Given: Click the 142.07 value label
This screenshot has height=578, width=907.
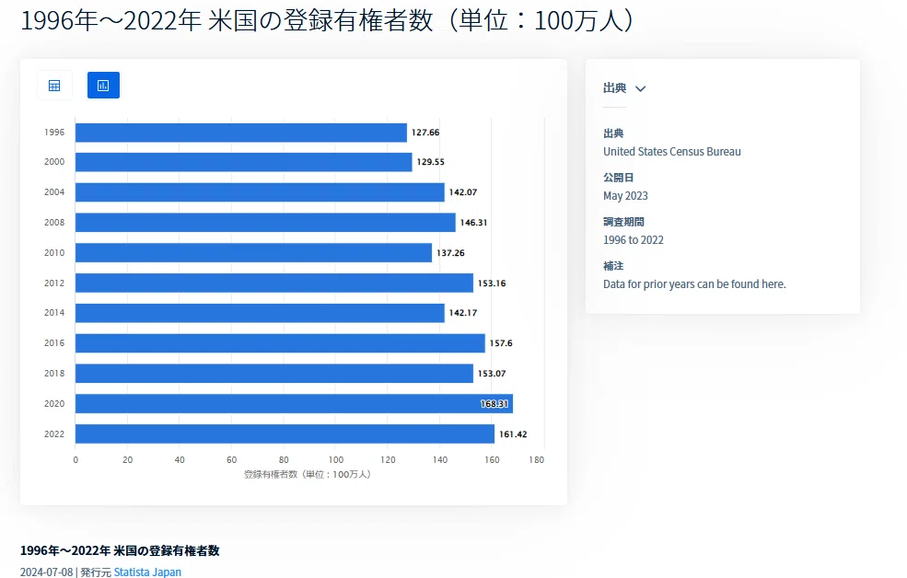Looking at the screenshot, I should pyautogui.click(x=463, y=191).
